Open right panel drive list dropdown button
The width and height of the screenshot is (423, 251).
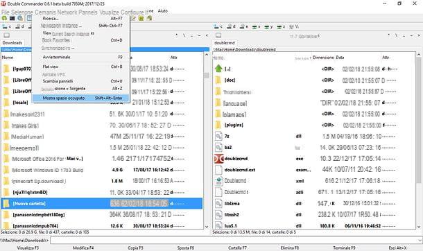pos(218,35)
